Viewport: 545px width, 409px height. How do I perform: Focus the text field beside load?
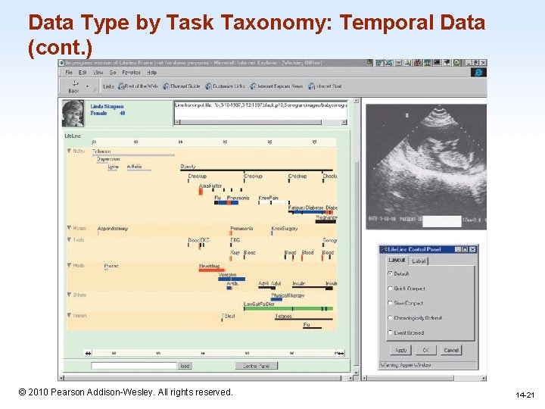[x=134, y=366]
